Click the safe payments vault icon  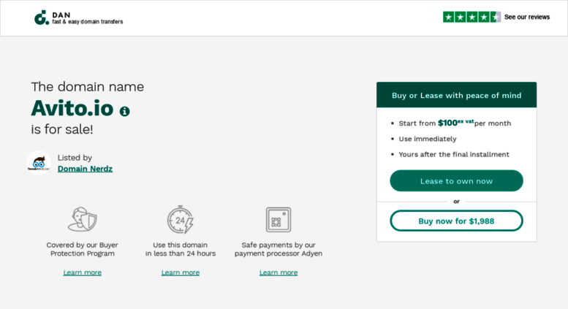pyautogui.click(x=279, y=220)
